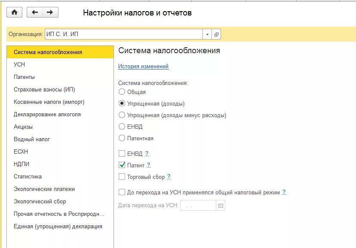Open the ЕСХН section
Viewport: 356px width, 248px height.
pyautogui.click(x=60, y=151)
